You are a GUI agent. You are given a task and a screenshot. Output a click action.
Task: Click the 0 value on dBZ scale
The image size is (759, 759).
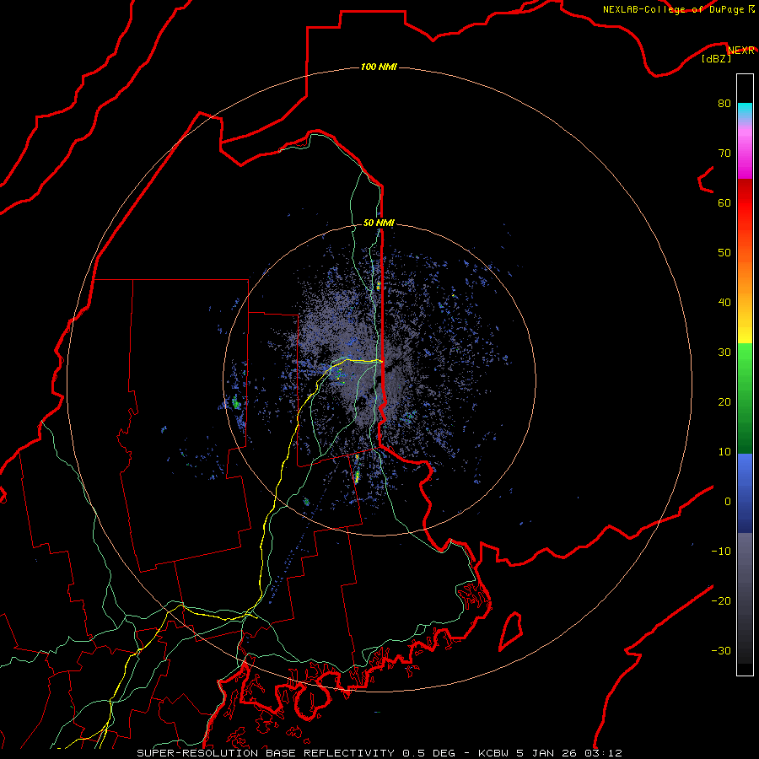(x=728, y=502)
